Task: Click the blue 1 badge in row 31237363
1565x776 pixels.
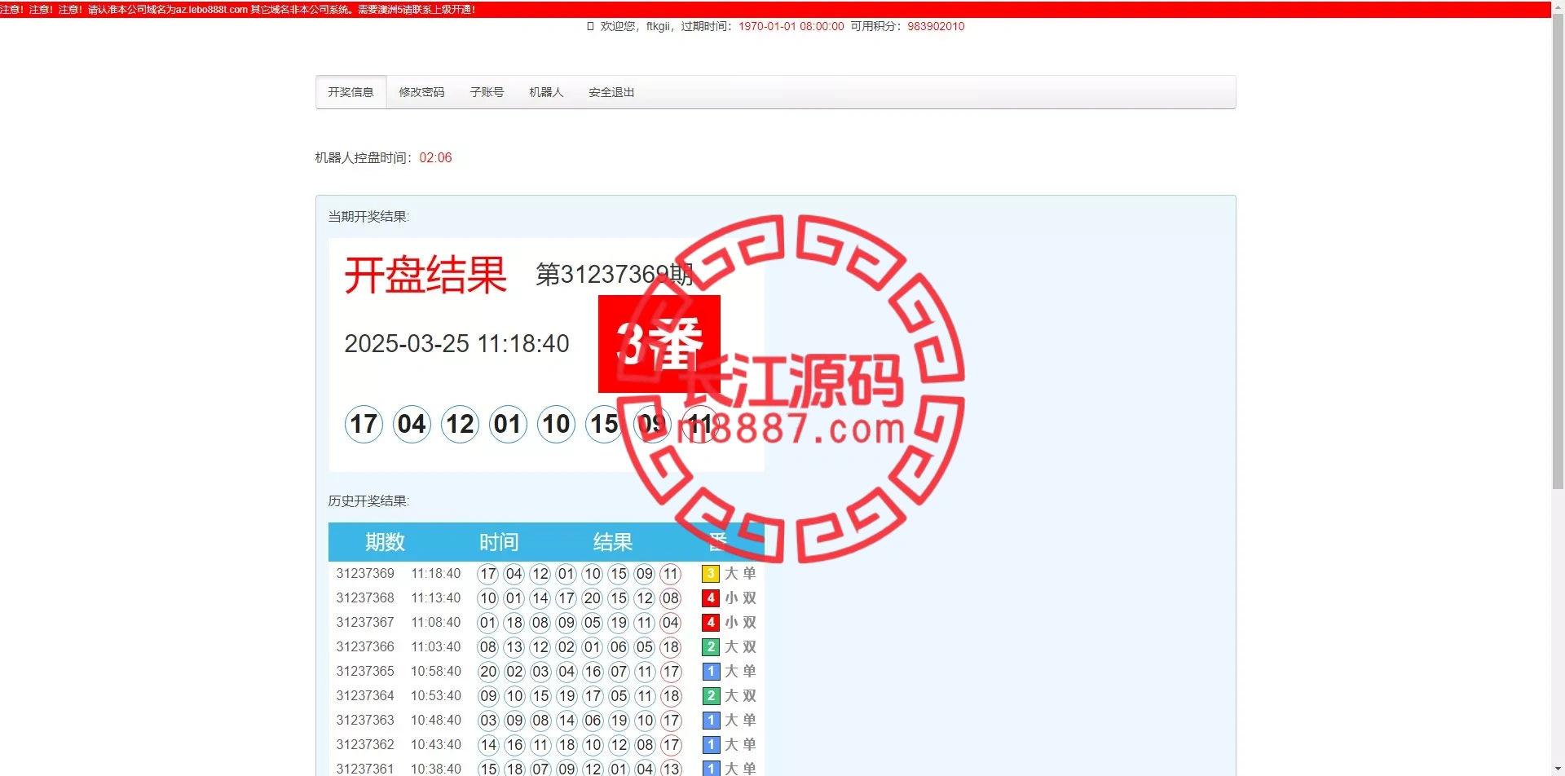Action: click(711, 721)
